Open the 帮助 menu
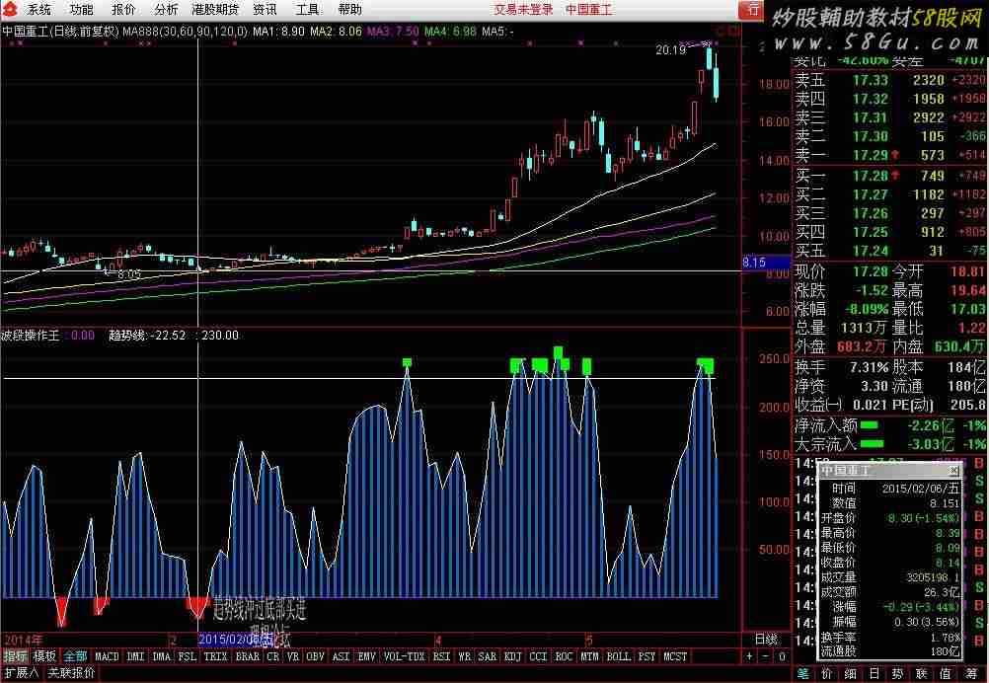Image resolution: width=989 pixels, height=683 pixels. pyautogui.click(x=350, y=10)
